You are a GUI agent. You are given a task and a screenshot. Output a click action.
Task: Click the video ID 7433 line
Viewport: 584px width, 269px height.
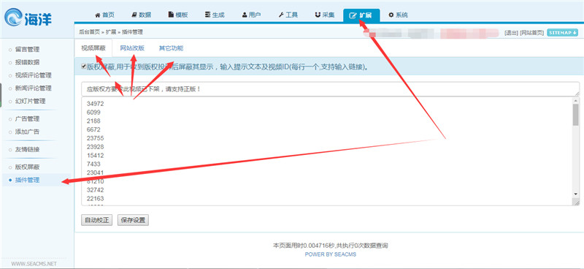93,164
